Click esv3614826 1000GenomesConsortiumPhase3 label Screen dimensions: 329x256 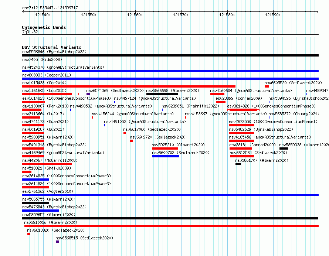tap(271, 106)
